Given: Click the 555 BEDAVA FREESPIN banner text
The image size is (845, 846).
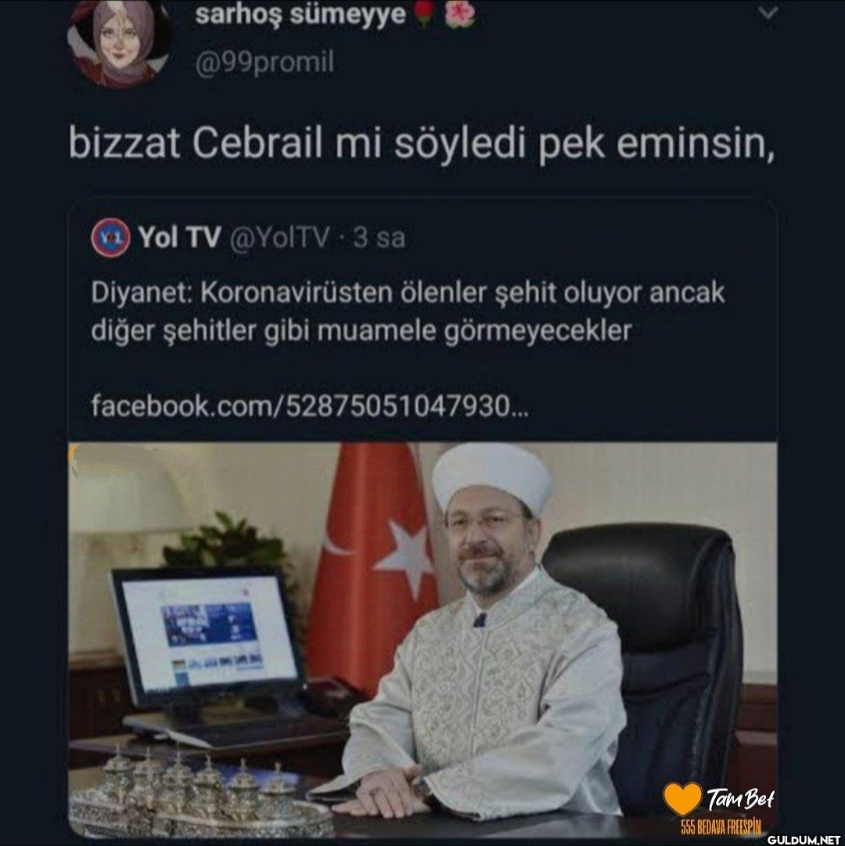Looking at the screenshot, I should click(721, 827).
